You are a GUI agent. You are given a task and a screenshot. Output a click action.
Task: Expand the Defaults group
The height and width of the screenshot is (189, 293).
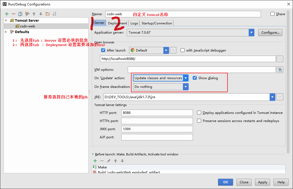tap(6, 32)
